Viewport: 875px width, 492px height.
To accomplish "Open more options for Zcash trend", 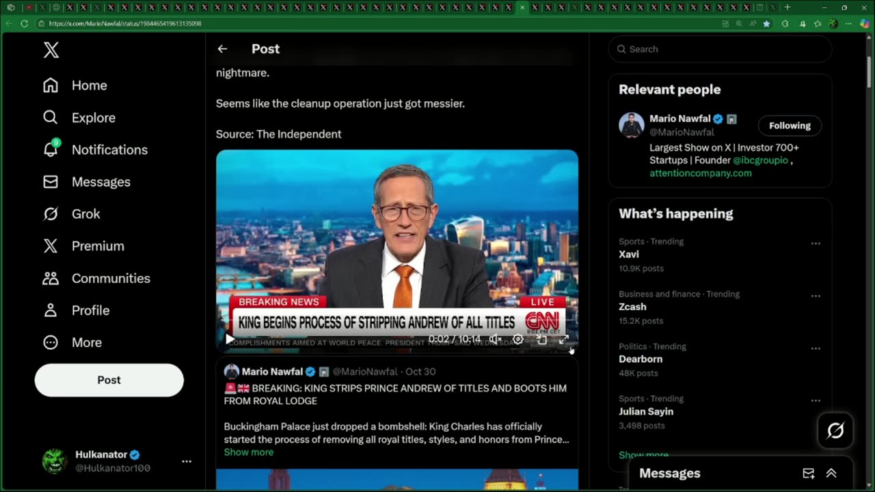I will click(x=816, y=296).
